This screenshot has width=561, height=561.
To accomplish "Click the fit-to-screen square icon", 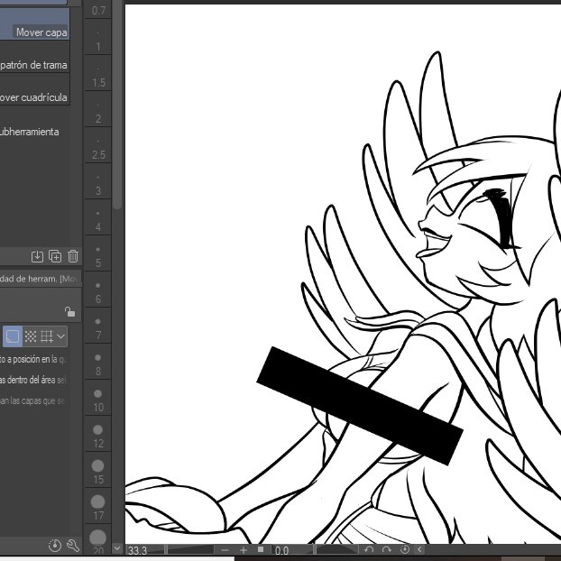I will (x=261, y=549).
